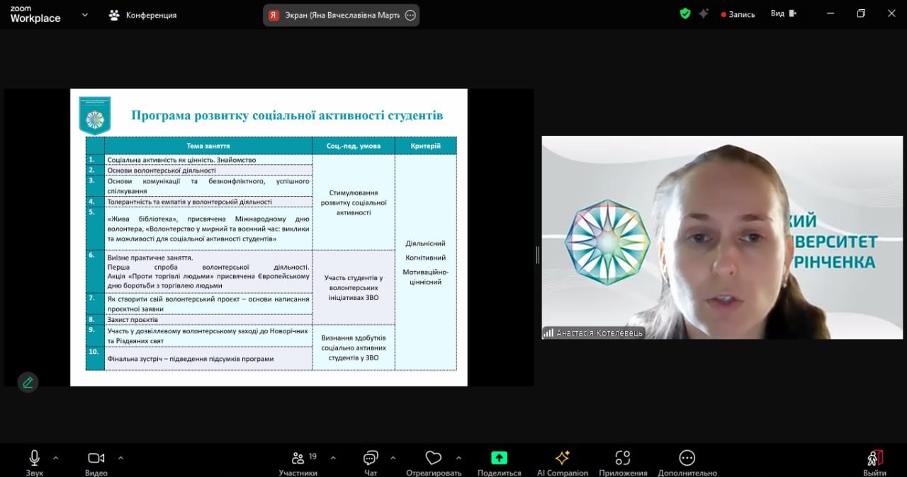This screenshot has height=477, width=907.
Task: Expand audio options arrow next to Звук
Action: click(56, 458)
